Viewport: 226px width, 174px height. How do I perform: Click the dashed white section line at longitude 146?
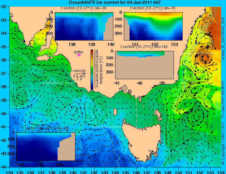click(x=136, y=111)
